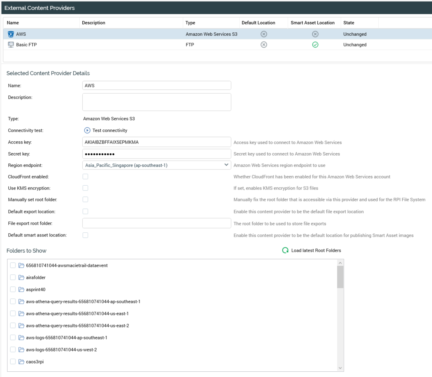Check the Default smart asset location option
432x377 pixels.
point(85,235)
